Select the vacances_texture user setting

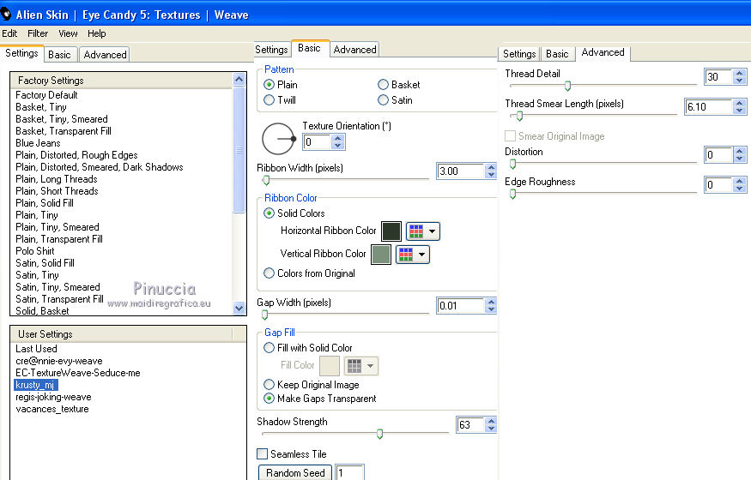tap(52, 409)
